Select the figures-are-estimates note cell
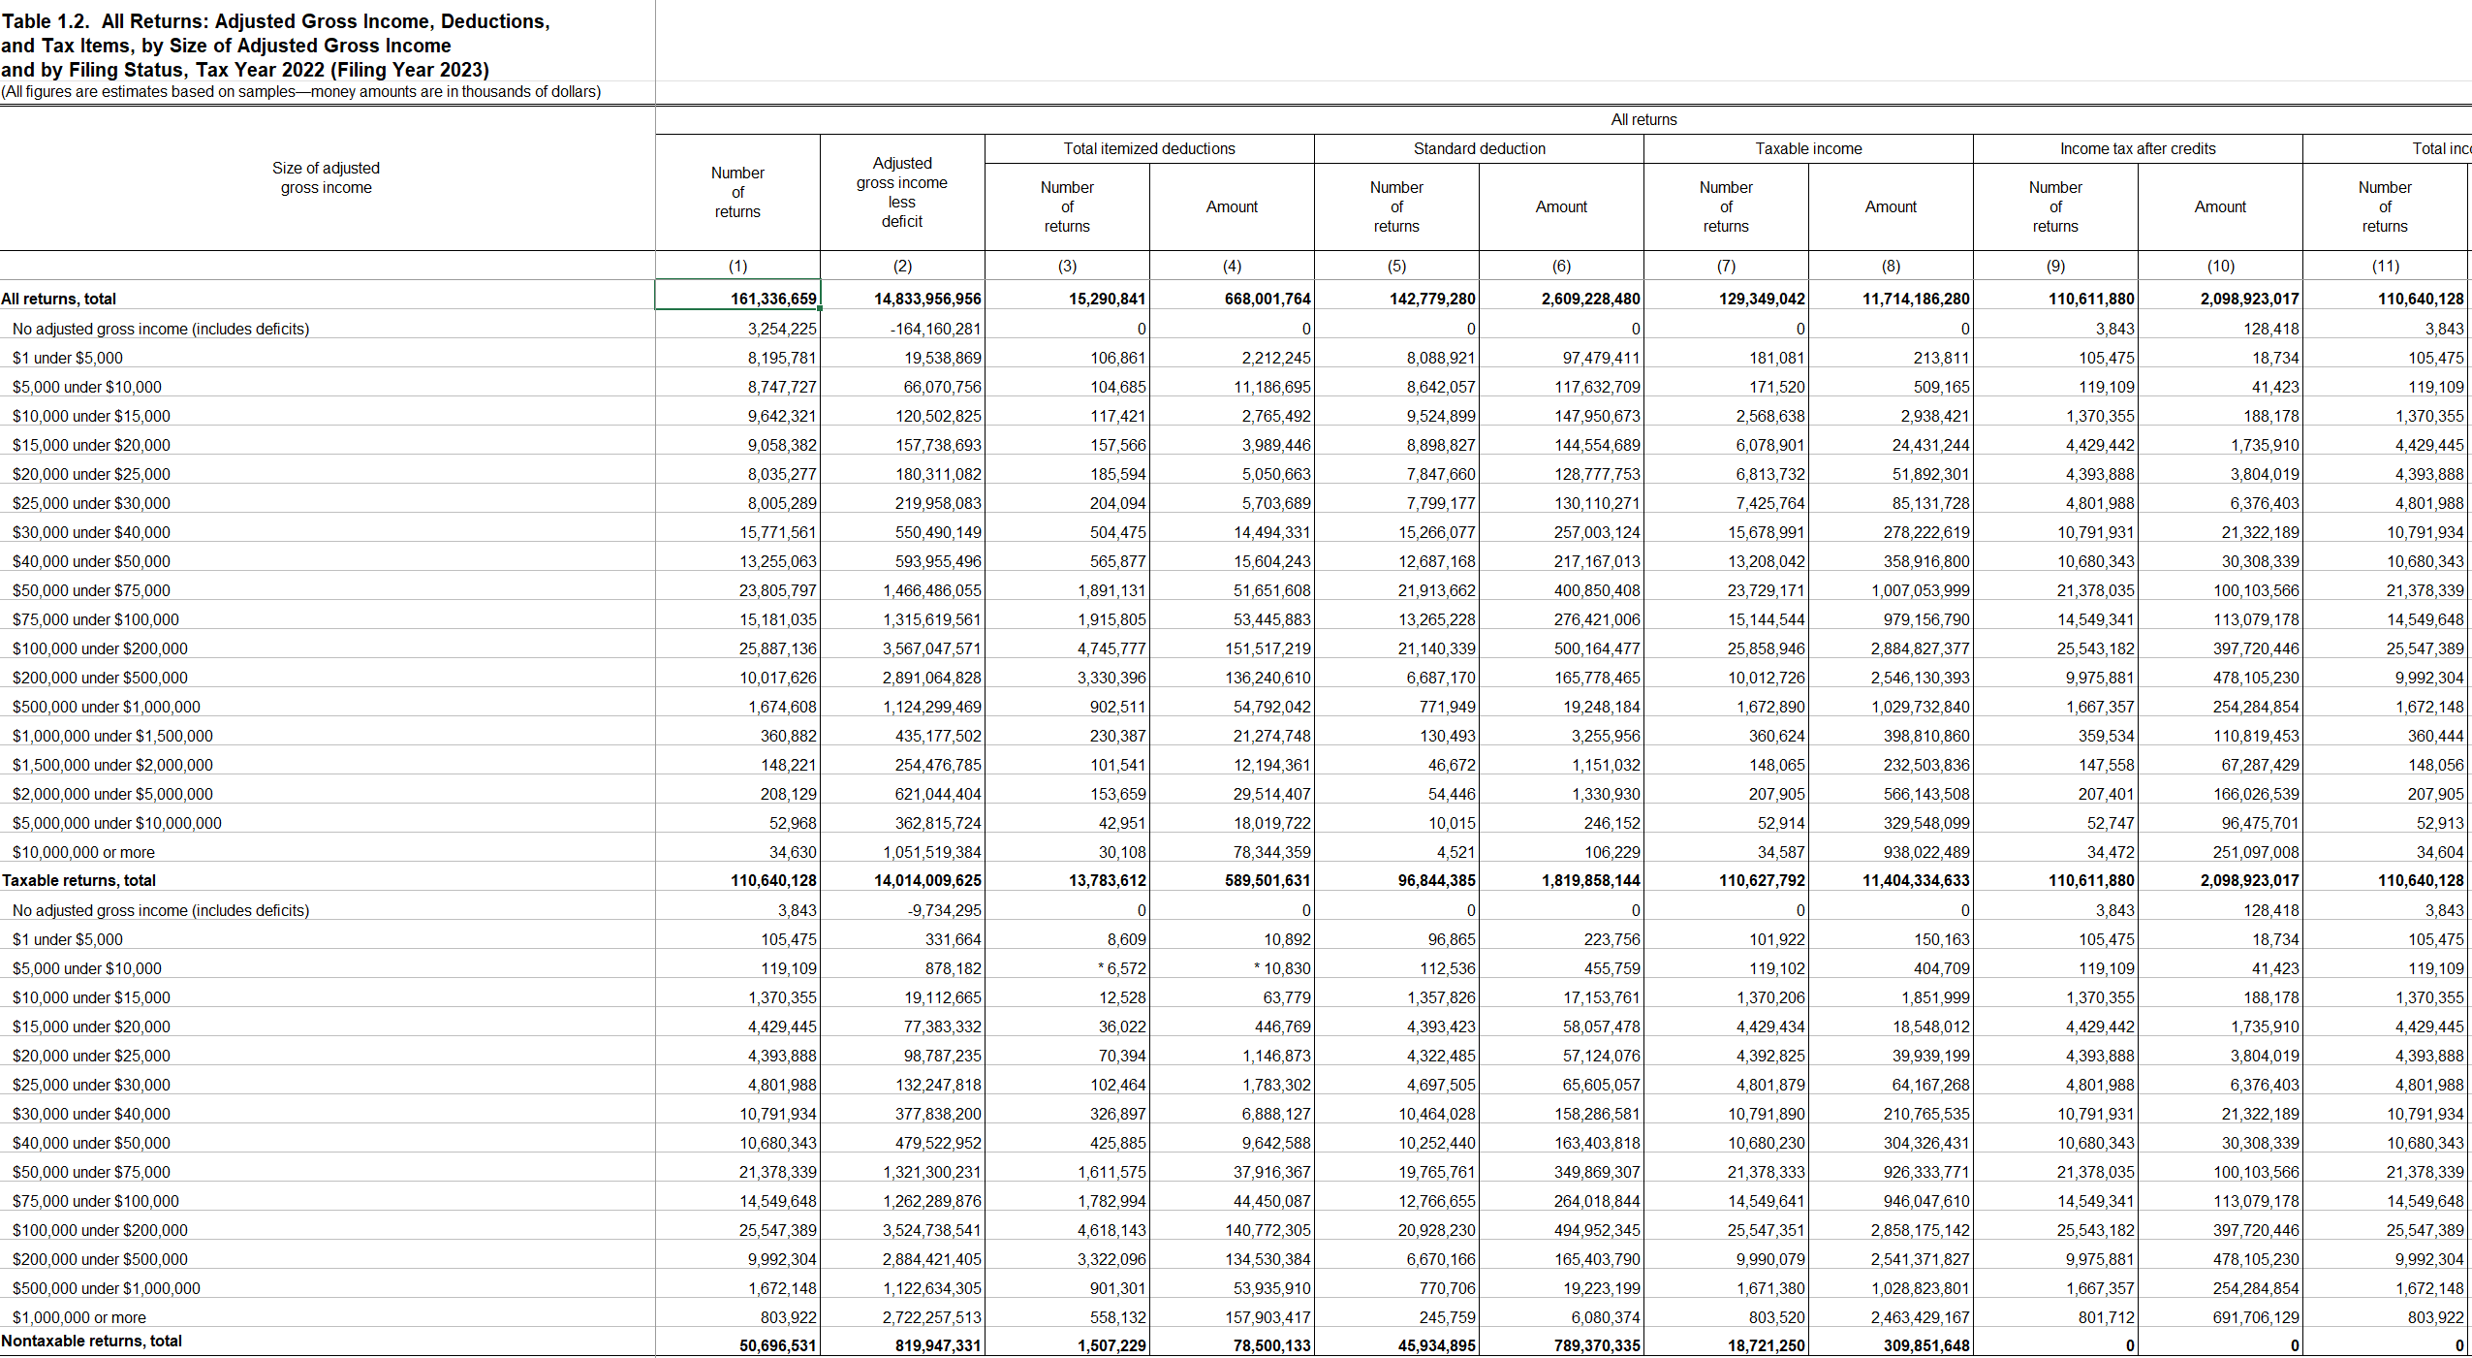2472x1358 pixels. pyautogui.click(x=300, y=91)
